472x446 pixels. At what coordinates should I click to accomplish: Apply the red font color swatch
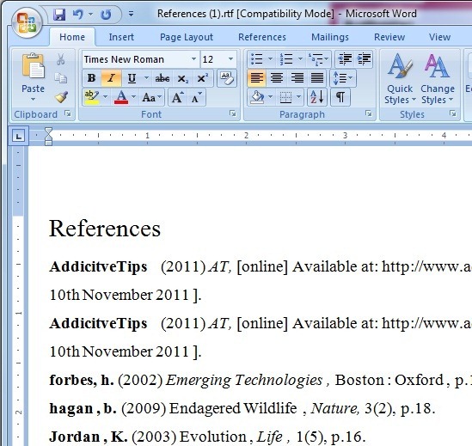(121, 97)
